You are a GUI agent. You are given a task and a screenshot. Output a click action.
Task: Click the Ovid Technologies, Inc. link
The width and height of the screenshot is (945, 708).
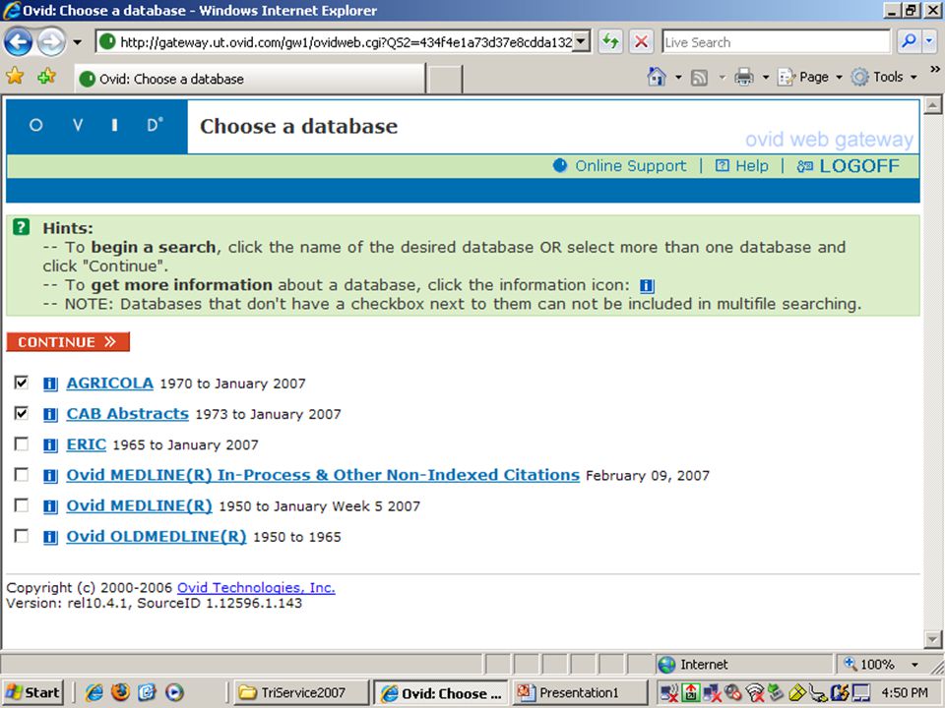(x=256, y=588)
